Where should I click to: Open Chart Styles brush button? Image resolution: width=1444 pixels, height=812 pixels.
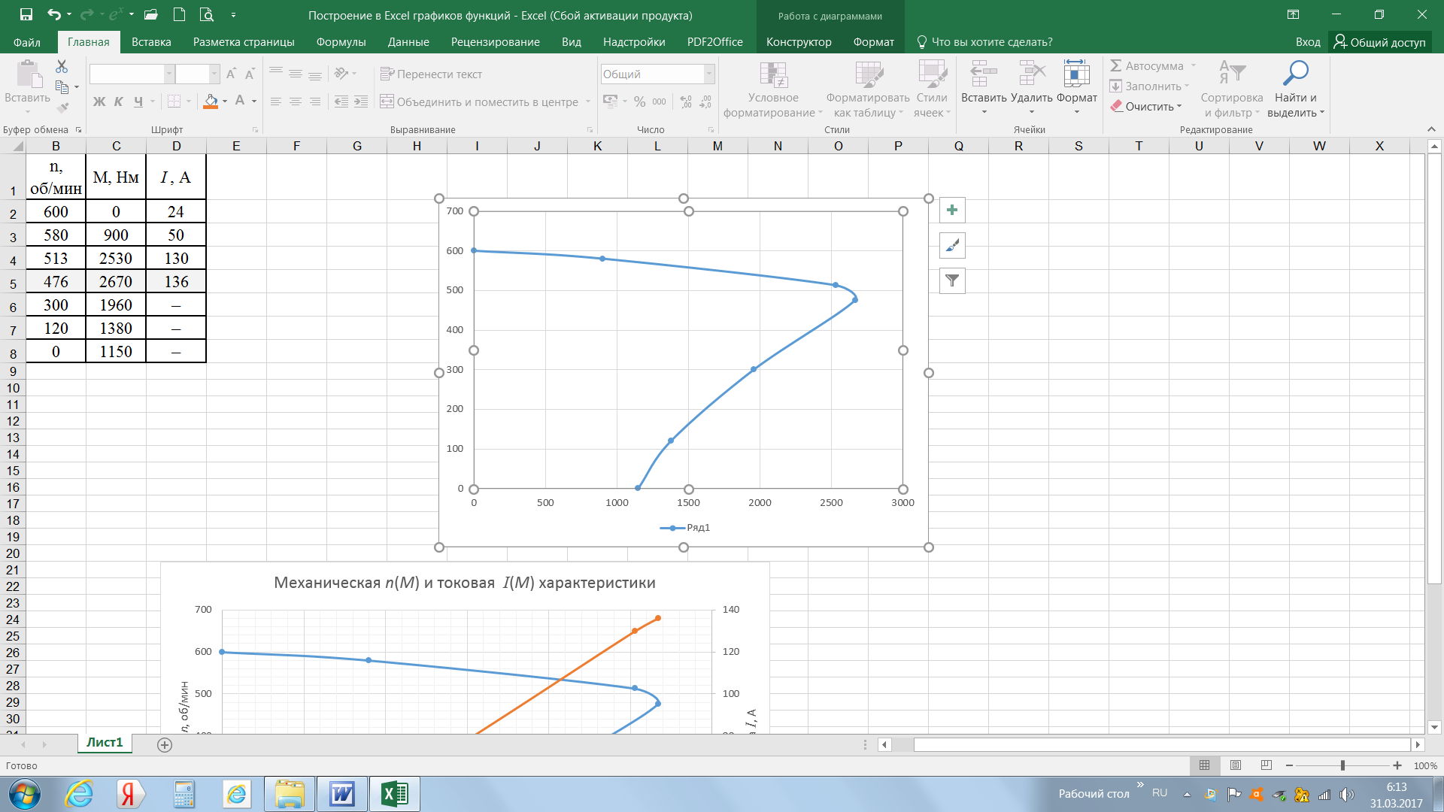(952, 246)
